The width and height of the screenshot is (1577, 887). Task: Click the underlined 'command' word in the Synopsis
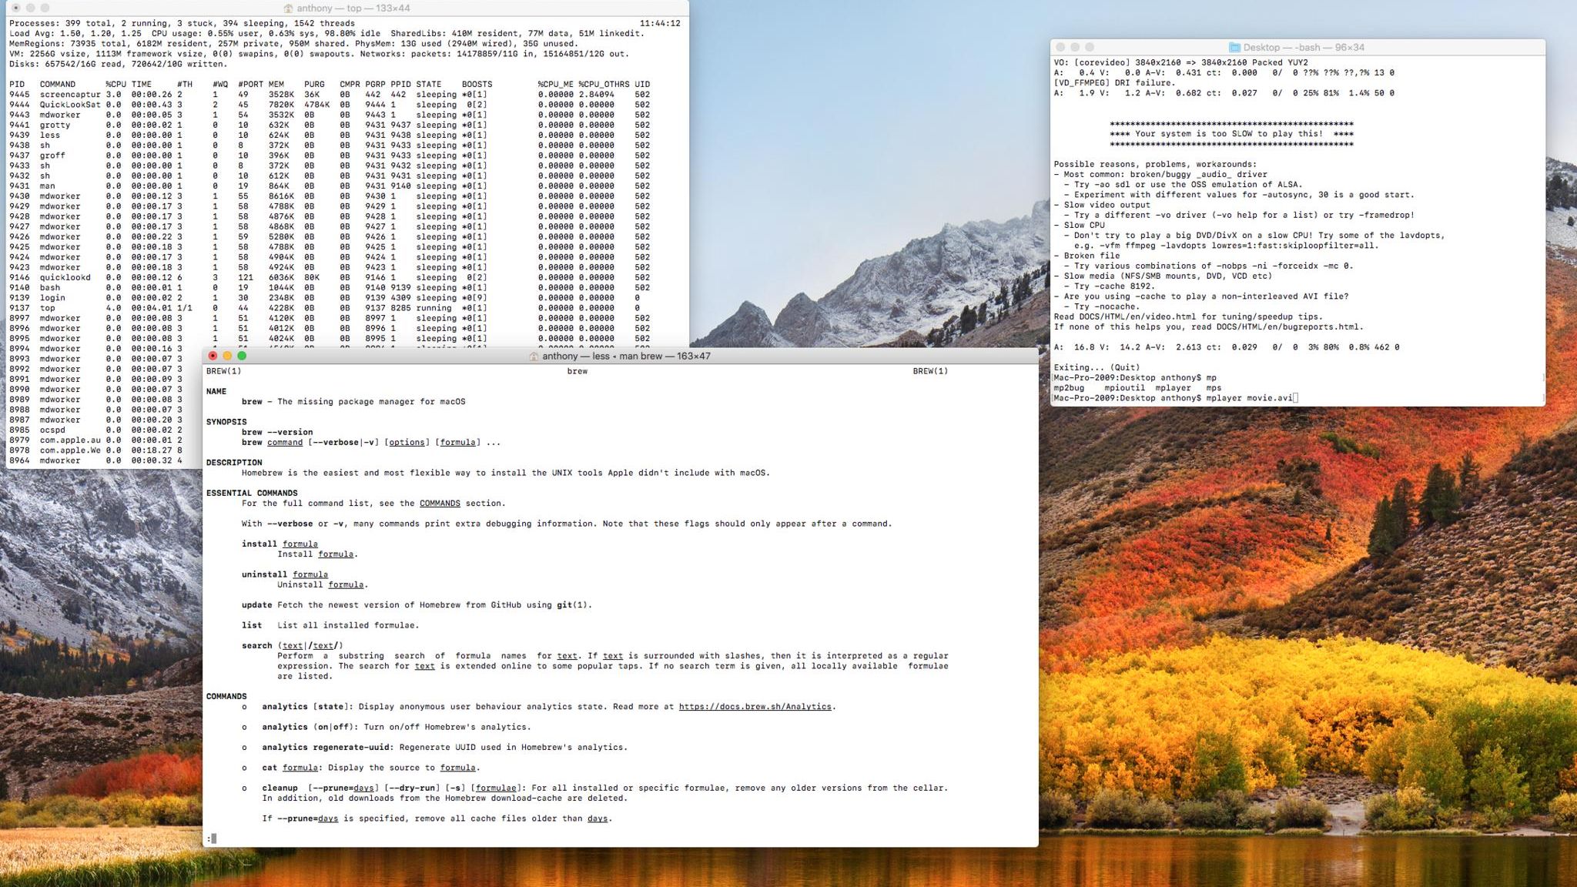285,443
